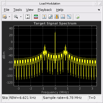This screenshot has height=103, width=103.
Task: Expand the zoom options dropdown arrow
Action: point(21,17)
